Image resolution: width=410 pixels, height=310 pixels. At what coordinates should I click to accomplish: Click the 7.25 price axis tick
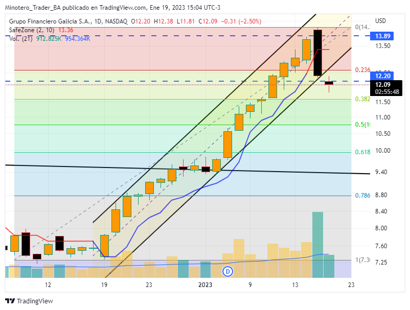(381, 263)
